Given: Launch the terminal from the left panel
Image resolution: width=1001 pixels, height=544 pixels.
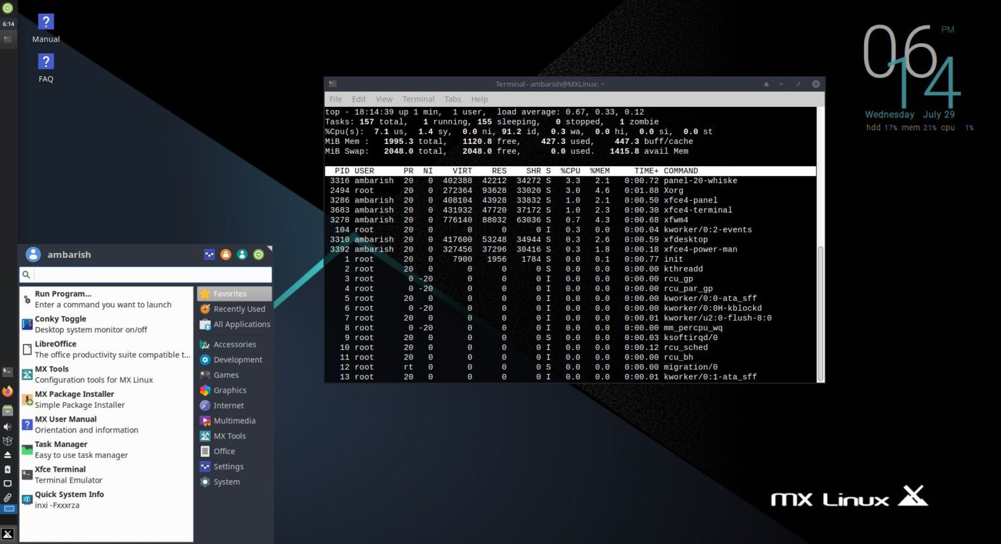Looking at the screenshot, I should [x=8, y=372].
